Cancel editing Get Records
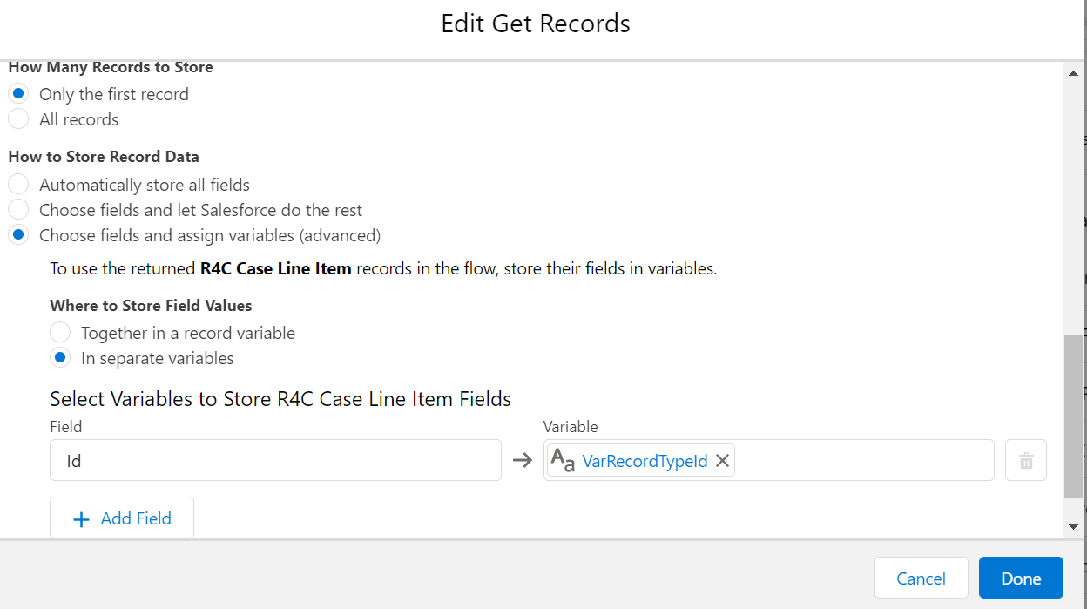 (921, 579)
